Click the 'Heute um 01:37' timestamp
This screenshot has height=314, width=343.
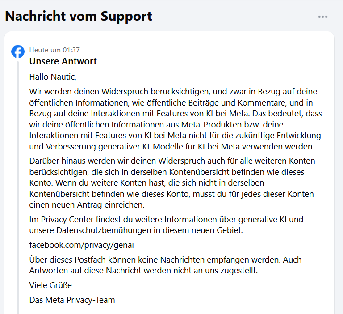pyautogui.click(x=54, y=50)
